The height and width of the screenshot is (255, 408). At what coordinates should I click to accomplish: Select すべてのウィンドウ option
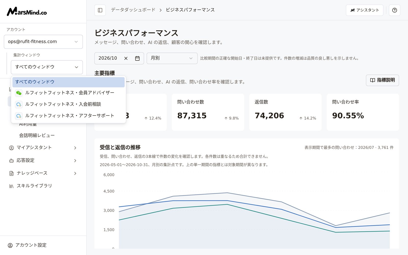click(x=69, y=82)
